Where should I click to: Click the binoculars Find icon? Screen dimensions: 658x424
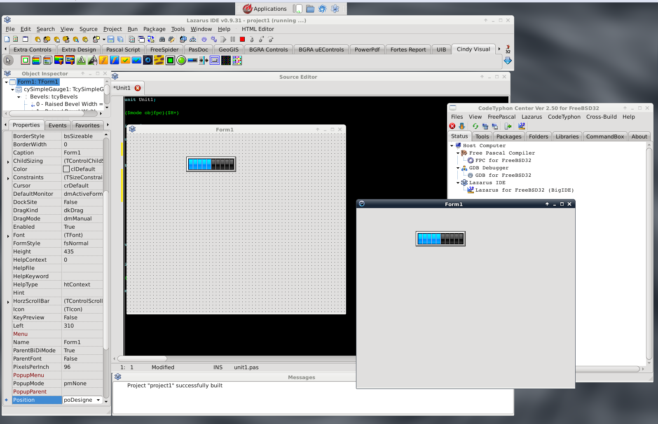coord(162,39)
